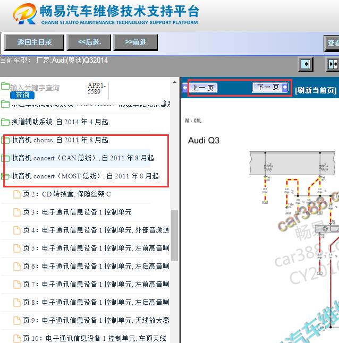Click document icon beside 页 8
This screenshot has height=343, width=339.
(x=17, y=302)
